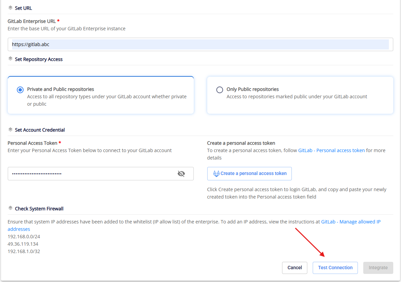Click the layers icon beside Set Repository Access

pyautogui.click(x=10, y=59)
